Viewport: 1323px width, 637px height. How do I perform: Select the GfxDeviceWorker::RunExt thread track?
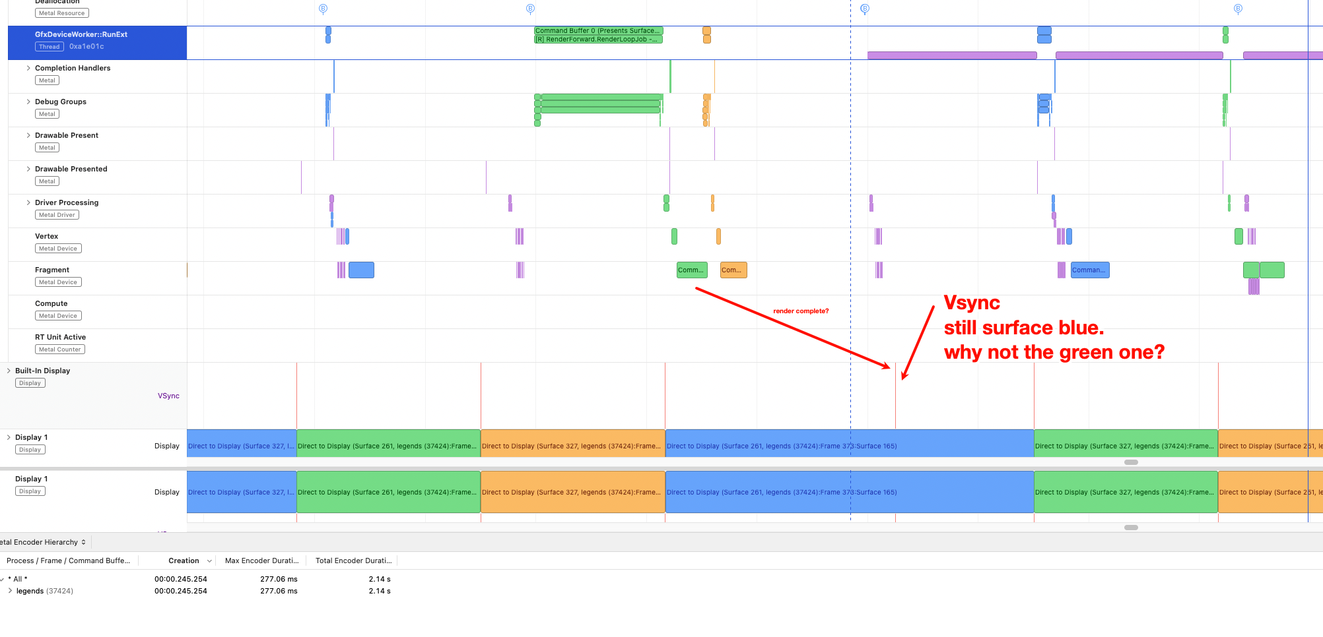(x=98, y=43)
